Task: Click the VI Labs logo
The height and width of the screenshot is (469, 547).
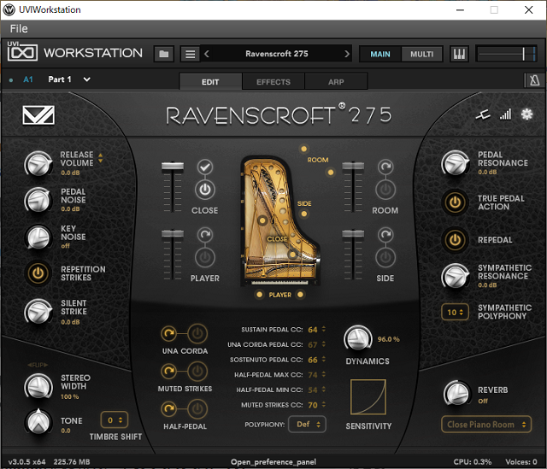Action: 38,115
